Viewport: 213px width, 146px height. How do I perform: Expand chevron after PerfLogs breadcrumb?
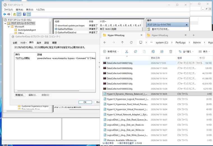pyautogui.click(x=189, y=42)
